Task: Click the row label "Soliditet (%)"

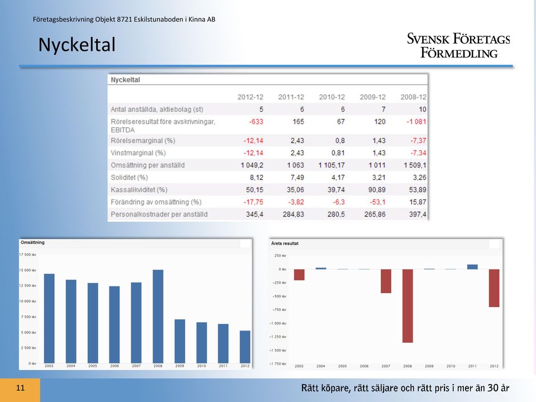Action: 129,178
